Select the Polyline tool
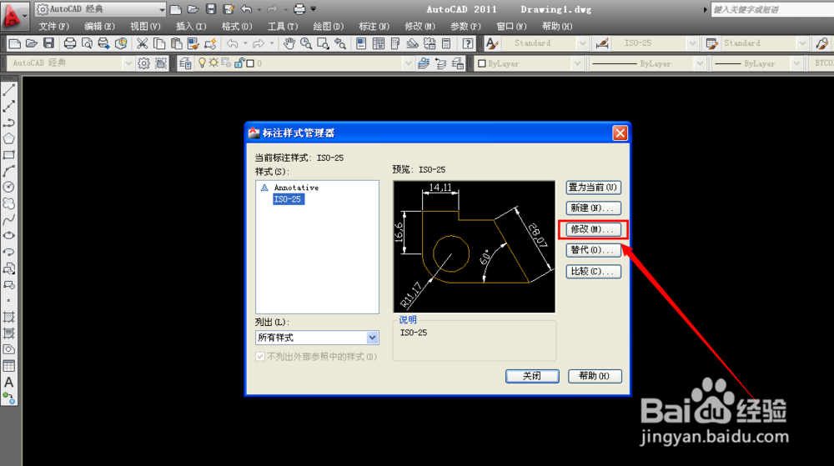 (x=9, y=123)
